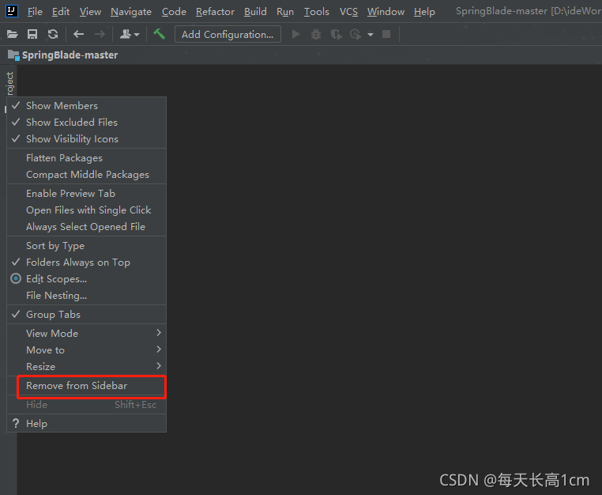Screen dimensions: 602x495
Task: Select Flatten Packages in the menu
Action: tap(64, 157)
